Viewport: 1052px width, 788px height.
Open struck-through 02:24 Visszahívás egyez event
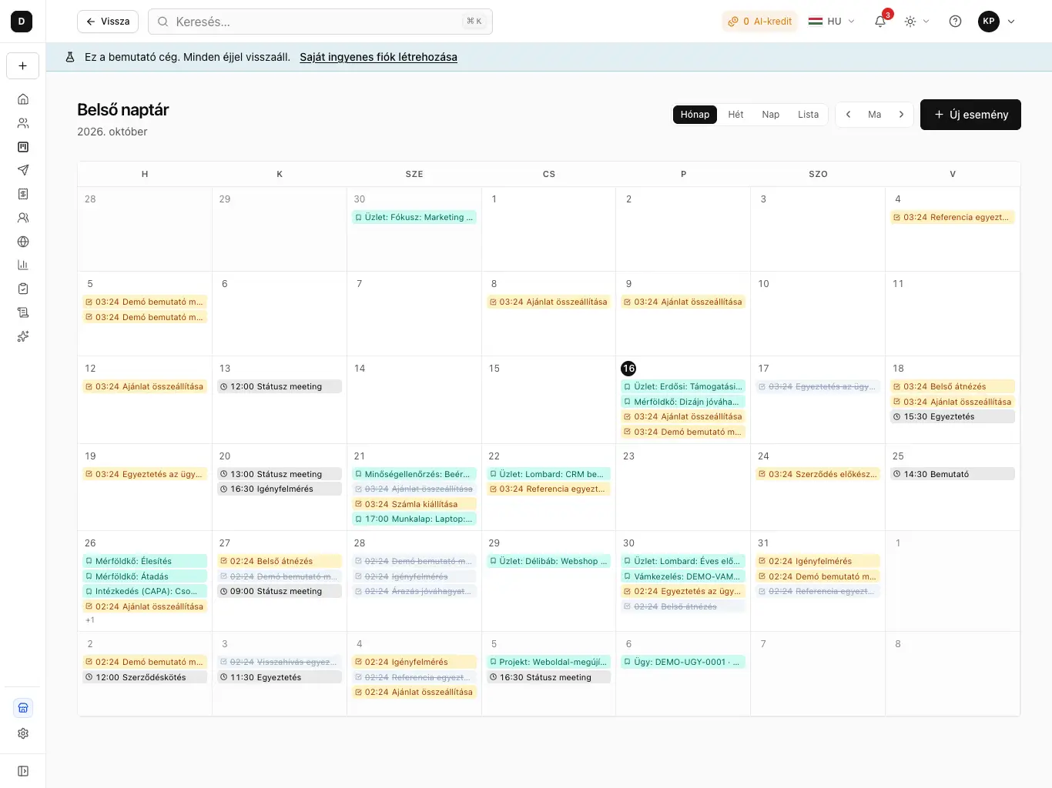[x=280, y=663]
